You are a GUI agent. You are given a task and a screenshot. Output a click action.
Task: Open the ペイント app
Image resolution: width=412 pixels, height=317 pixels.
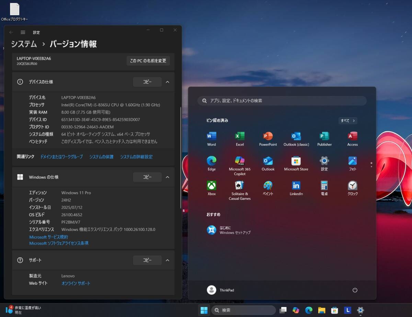[268, 188]
